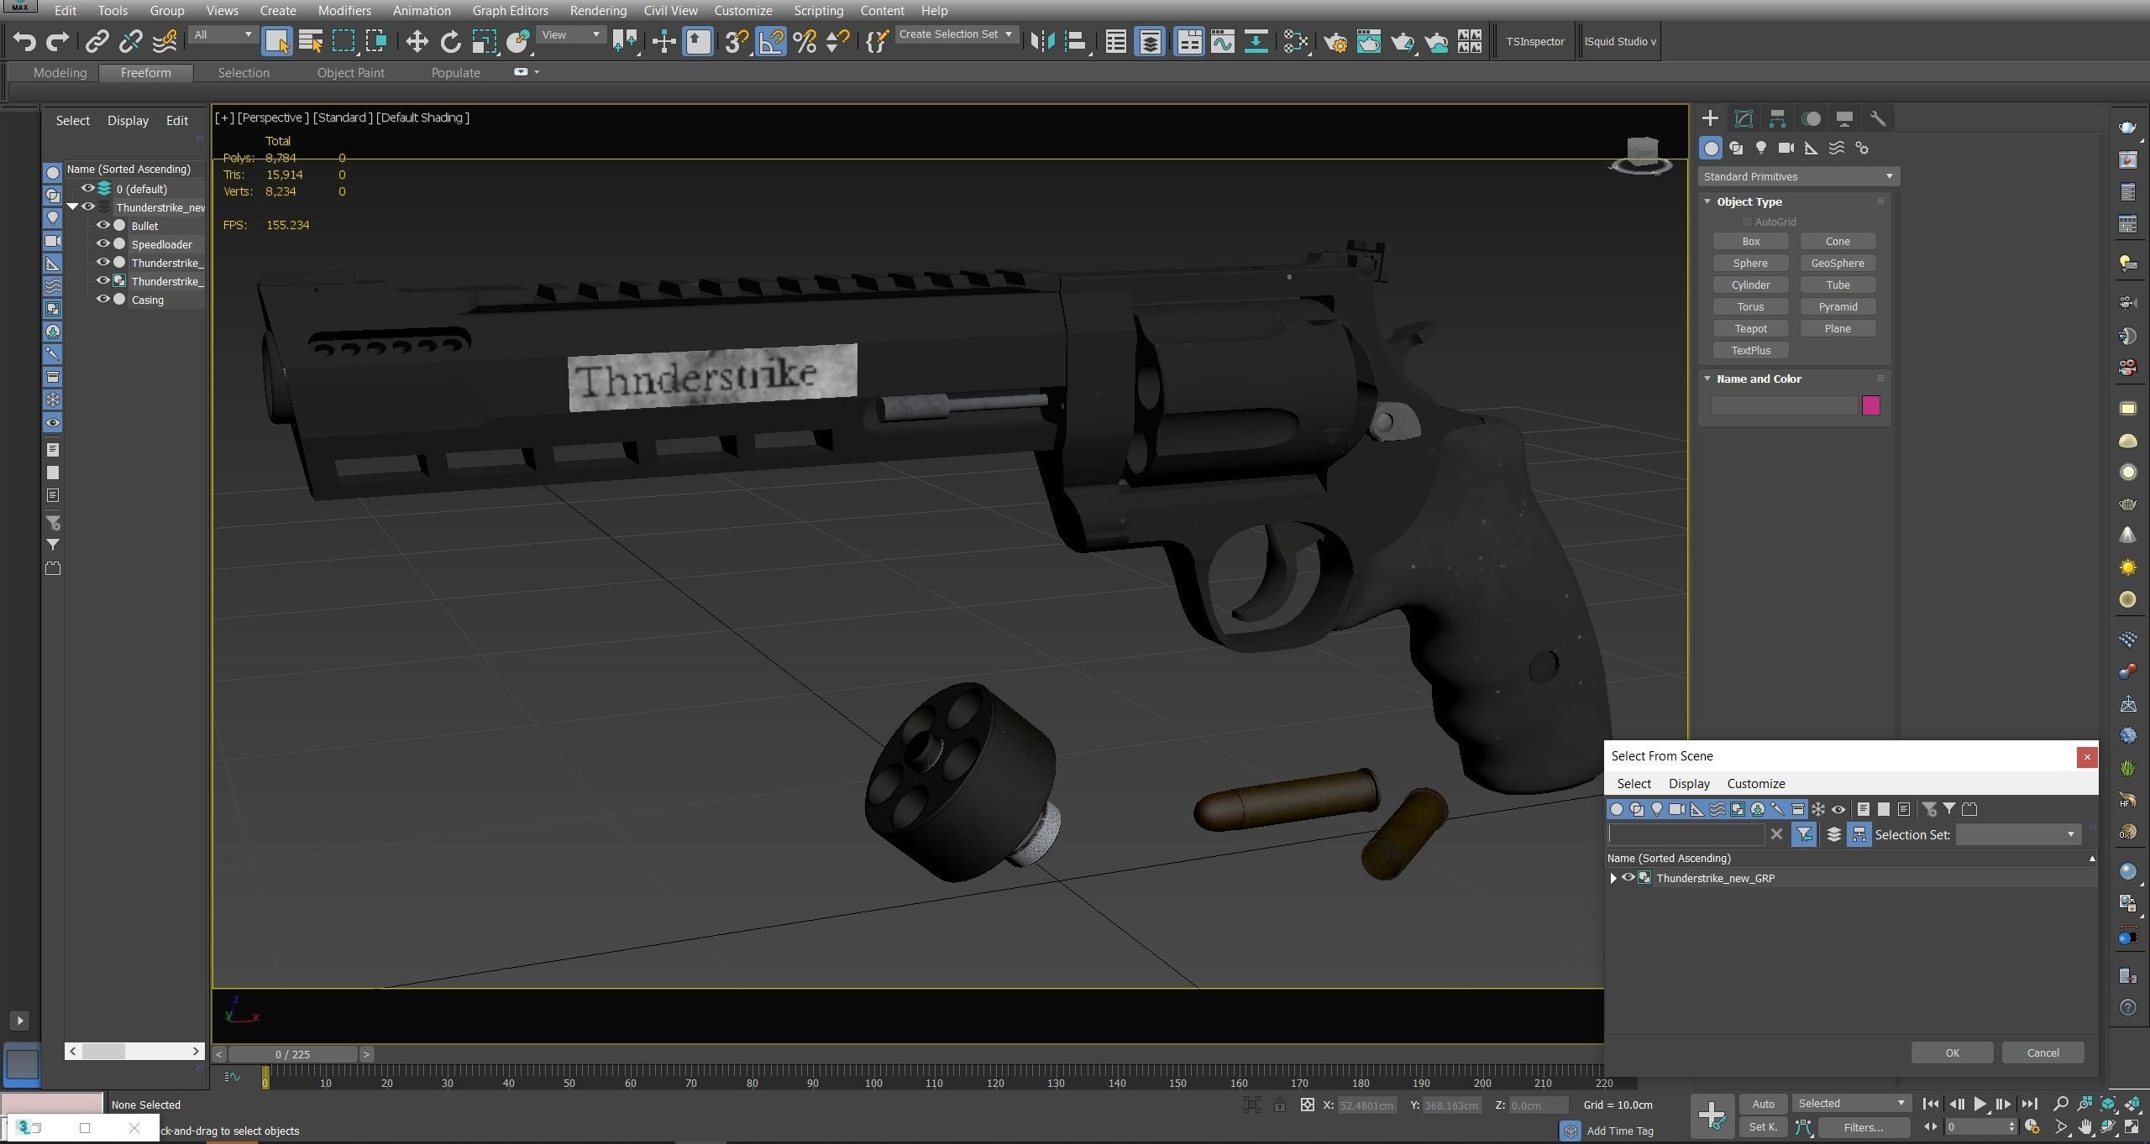Screen dimensions: 2150x1144
Task: Open the Selection Set dropdown in dialog
Action: click(x=2017, y=834)
